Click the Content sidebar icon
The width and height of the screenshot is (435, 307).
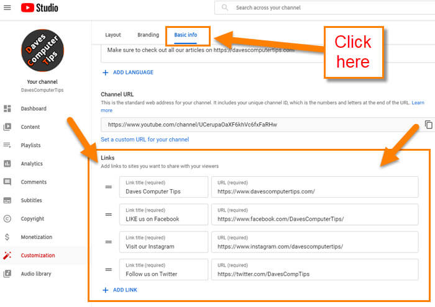pyautogui.click(x=7, y=127)
